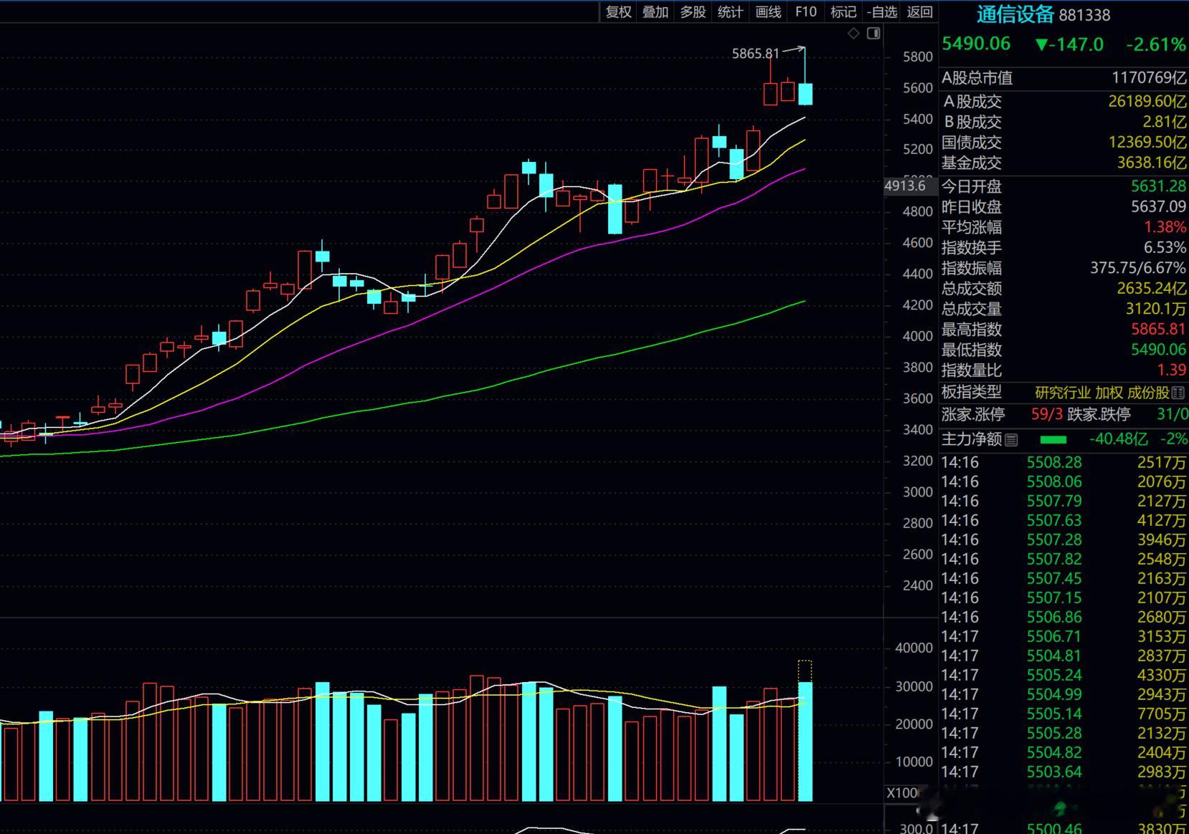The image size is (1189, 834).
Task: Select the 多股 multi-stock view
Action: click(693, 11)
